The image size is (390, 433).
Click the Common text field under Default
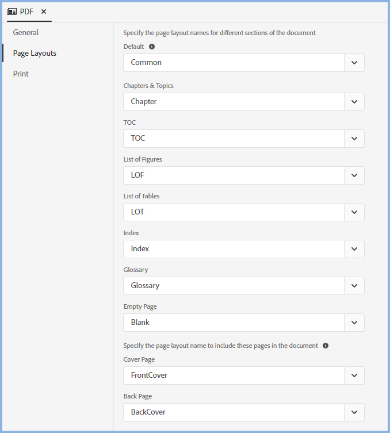pyautogui.click(x=234, y=63)
